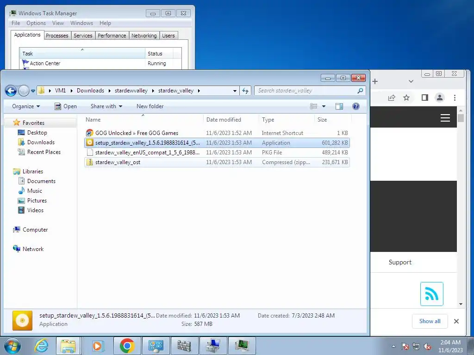Screen dimensions: 474x355
Task: Click the RSS feed icon on webpage
Action: 432,294
